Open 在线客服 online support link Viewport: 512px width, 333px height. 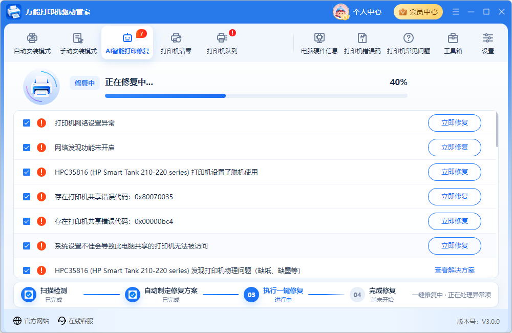click(75, 321)
